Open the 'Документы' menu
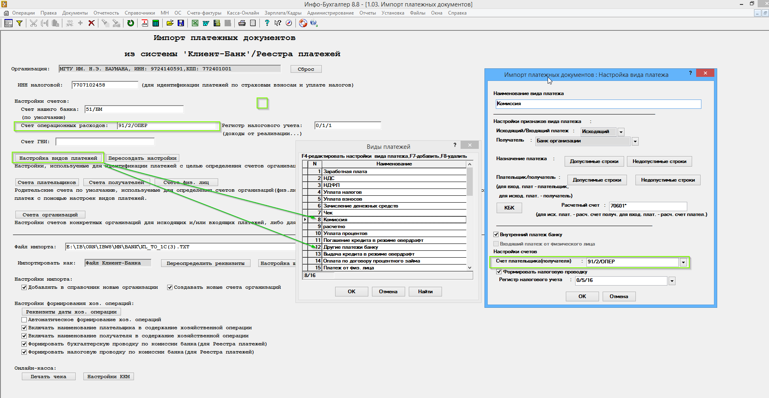 tap(75, 13)
